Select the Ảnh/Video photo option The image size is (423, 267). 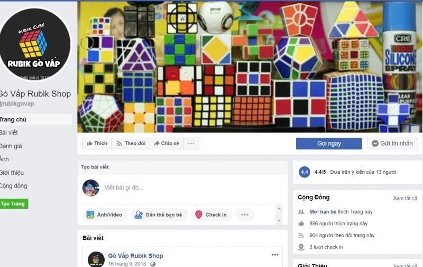coord(105,215)
